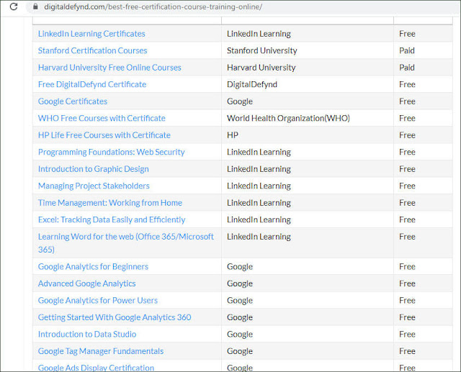This screenshot has height=372, width=461.
Task: Open Advanced Google Analytics link
Action: [86, 283]
